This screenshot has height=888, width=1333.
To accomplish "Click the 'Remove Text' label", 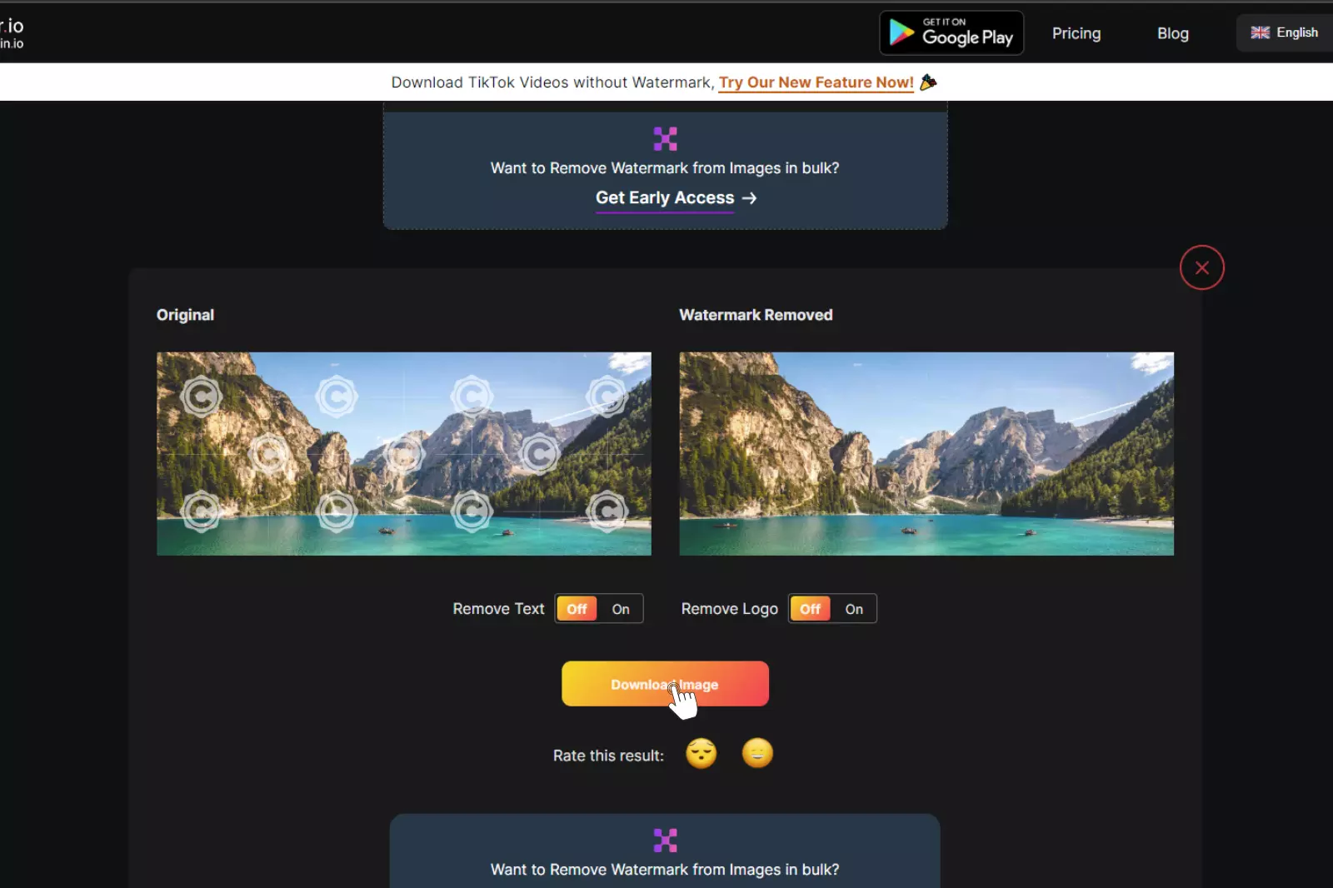I will [498, 609].
